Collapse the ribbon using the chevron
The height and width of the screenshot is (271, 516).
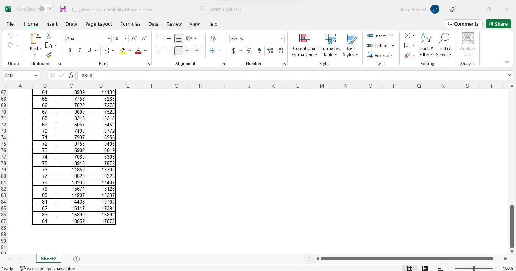point(507,62)
